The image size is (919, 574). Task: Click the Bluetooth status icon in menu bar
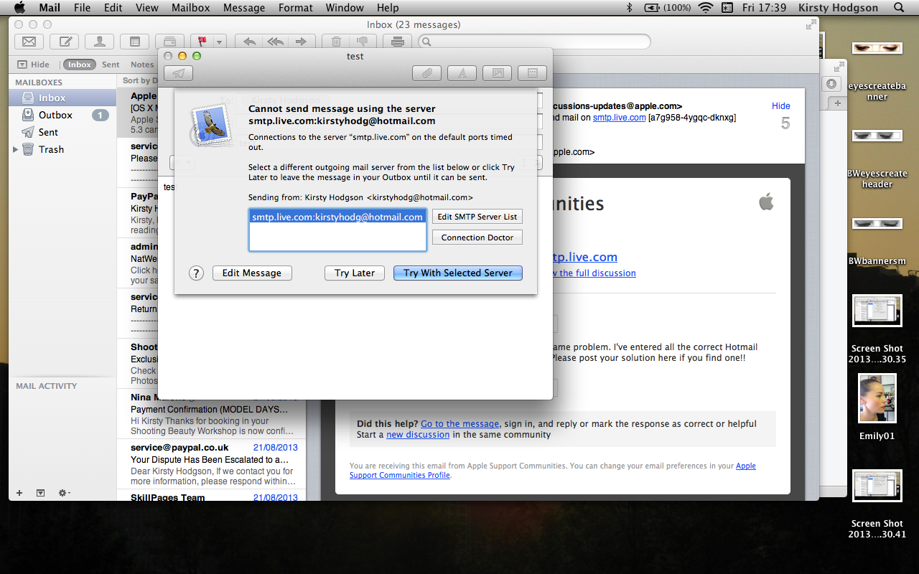point(630,8)
